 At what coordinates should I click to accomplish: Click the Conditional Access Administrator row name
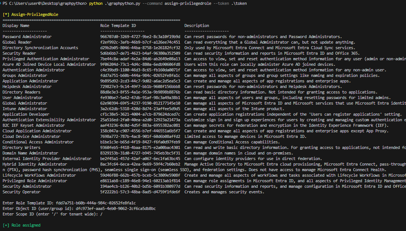pos(38,142)
